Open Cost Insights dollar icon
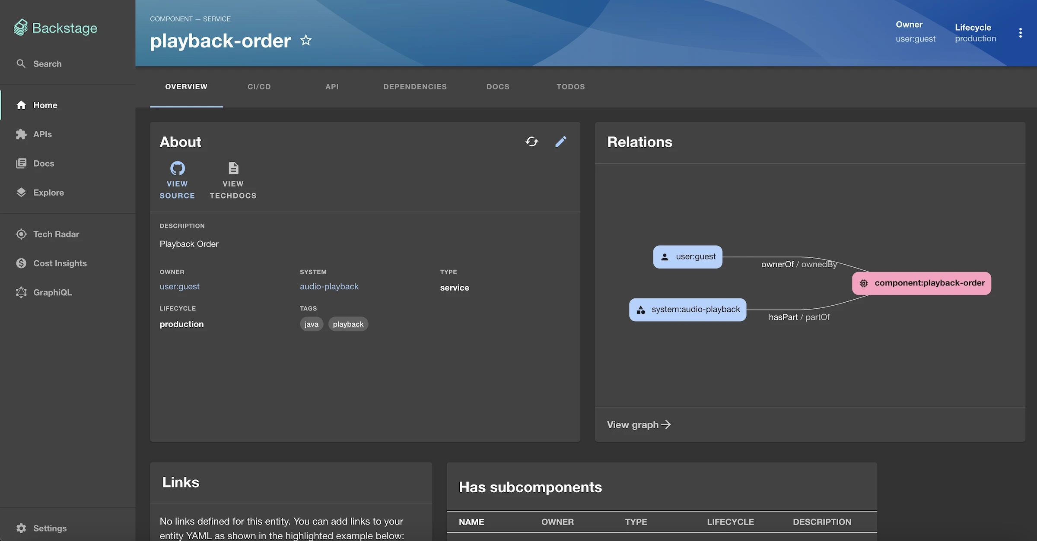The height and width of the screenshot is (541, 1037). point(21,263)
